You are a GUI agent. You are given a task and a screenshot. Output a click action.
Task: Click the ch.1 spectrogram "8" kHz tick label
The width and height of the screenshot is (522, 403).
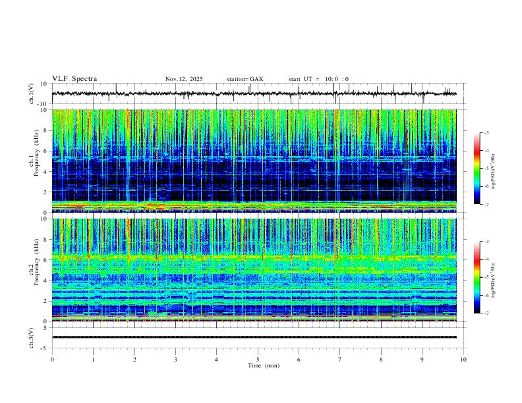[45, 130]
